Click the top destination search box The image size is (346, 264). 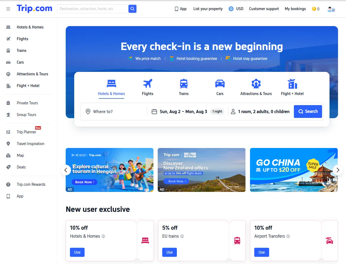[93, 9]
